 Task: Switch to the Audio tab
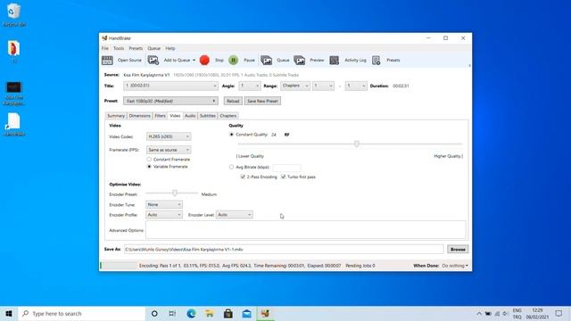tap(190, 116)
